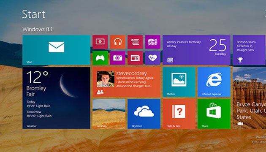Open the News tile
266x152 pixels.
coord(135,58)
